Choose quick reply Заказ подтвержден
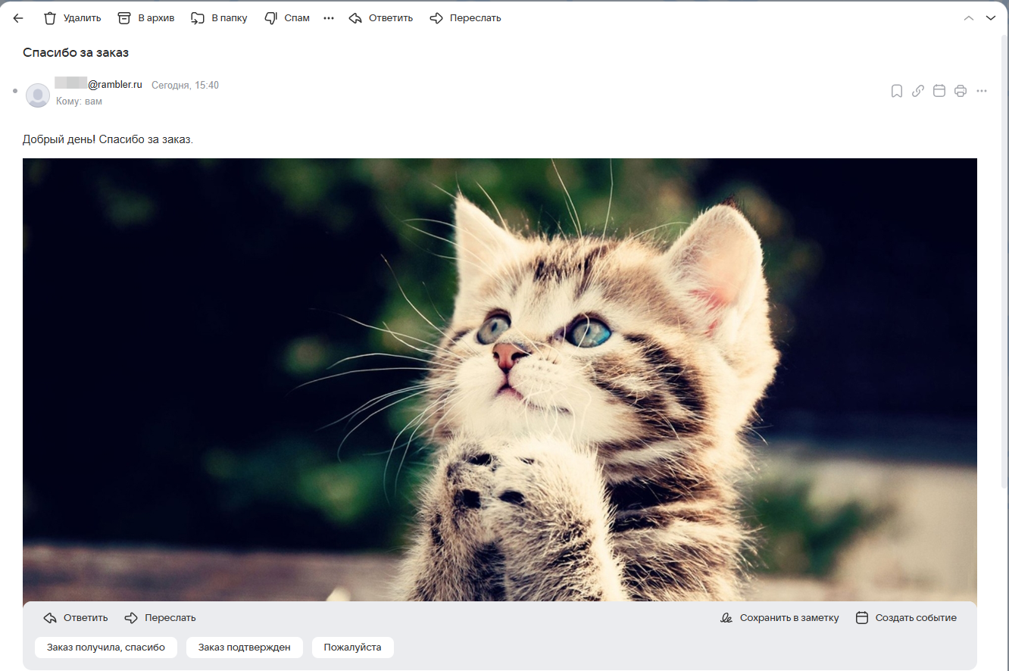 tap(245, 648)
